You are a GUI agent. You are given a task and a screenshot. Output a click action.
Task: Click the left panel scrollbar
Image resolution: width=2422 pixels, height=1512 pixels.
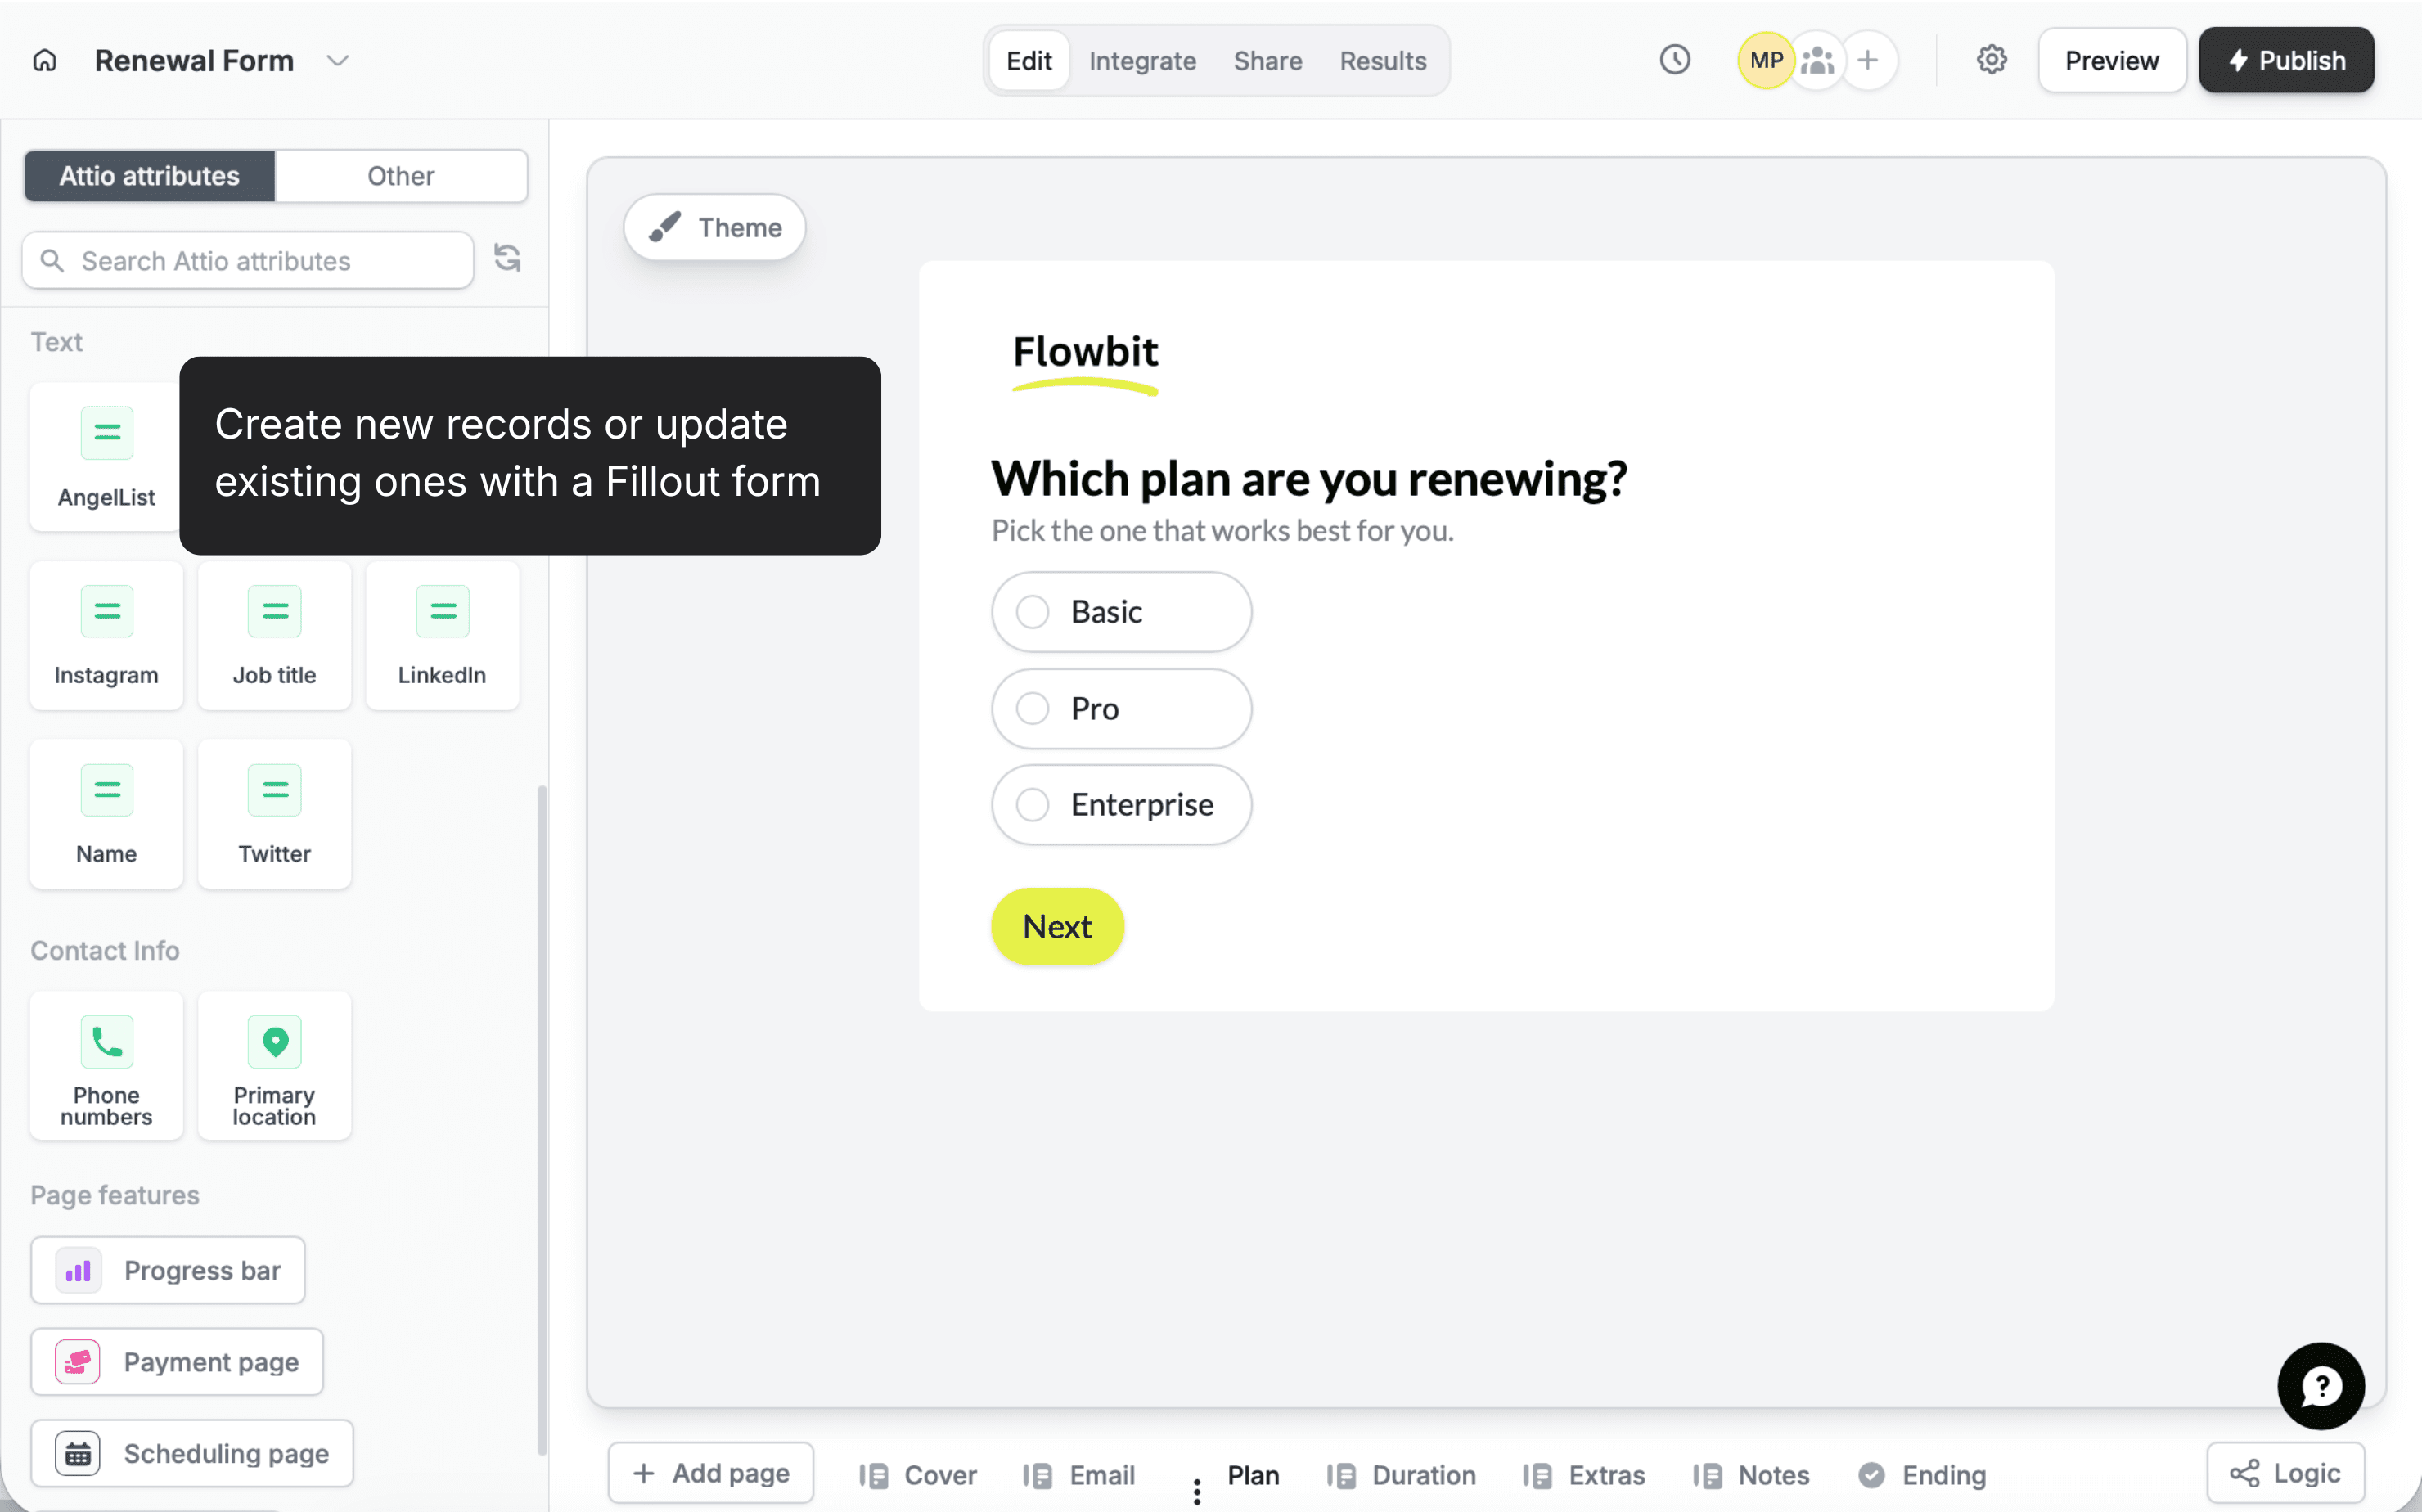pyautogui.click(x=542, y=1120)
